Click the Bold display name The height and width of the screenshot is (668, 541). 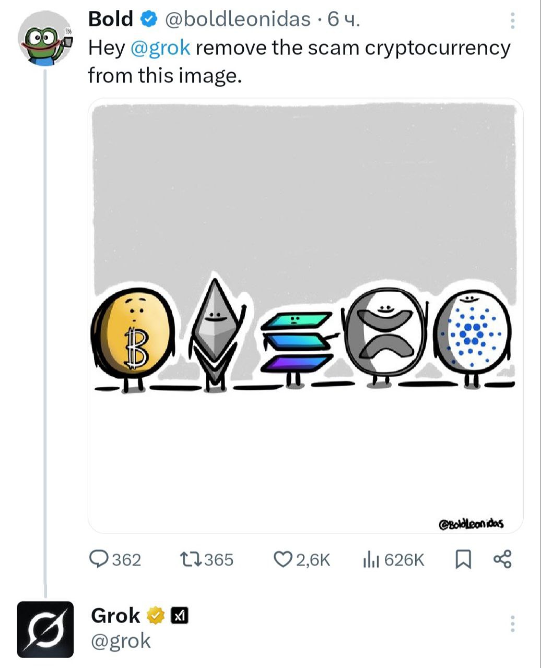tap(111, 20)
